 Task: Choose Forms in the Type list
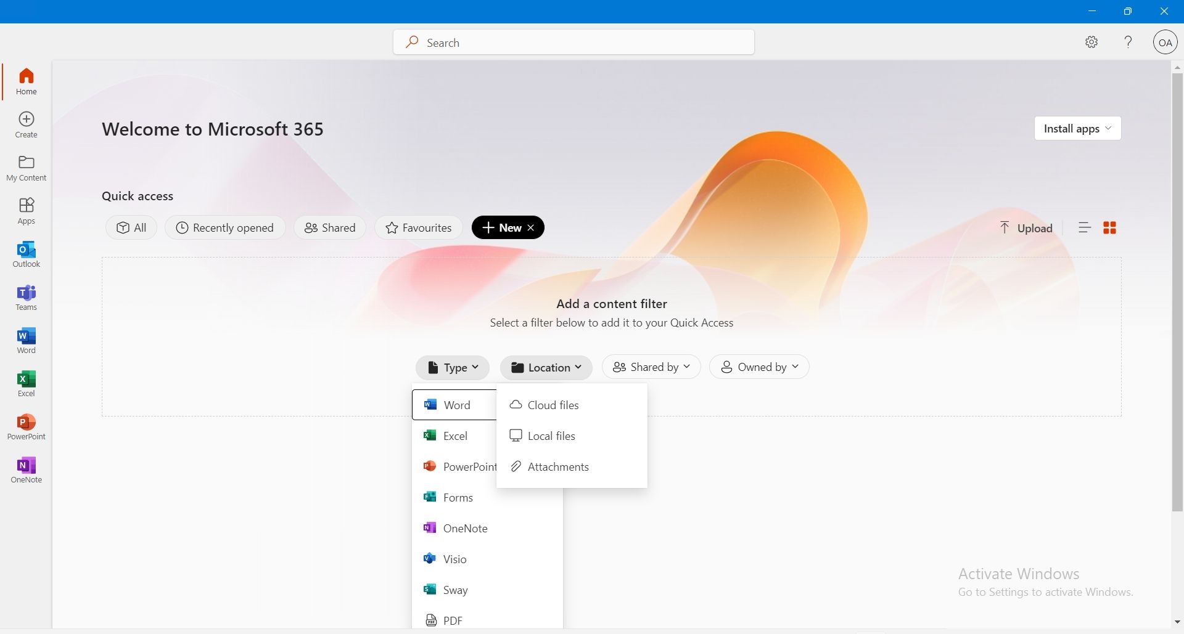[x=487, y=497]
